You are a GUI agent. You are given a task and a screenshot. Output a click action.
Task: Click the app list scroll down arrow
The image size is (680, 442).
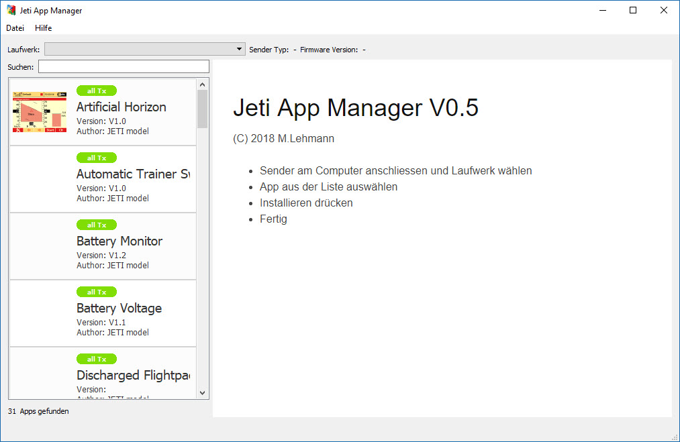pyautogui.click(x=203, y=393)
